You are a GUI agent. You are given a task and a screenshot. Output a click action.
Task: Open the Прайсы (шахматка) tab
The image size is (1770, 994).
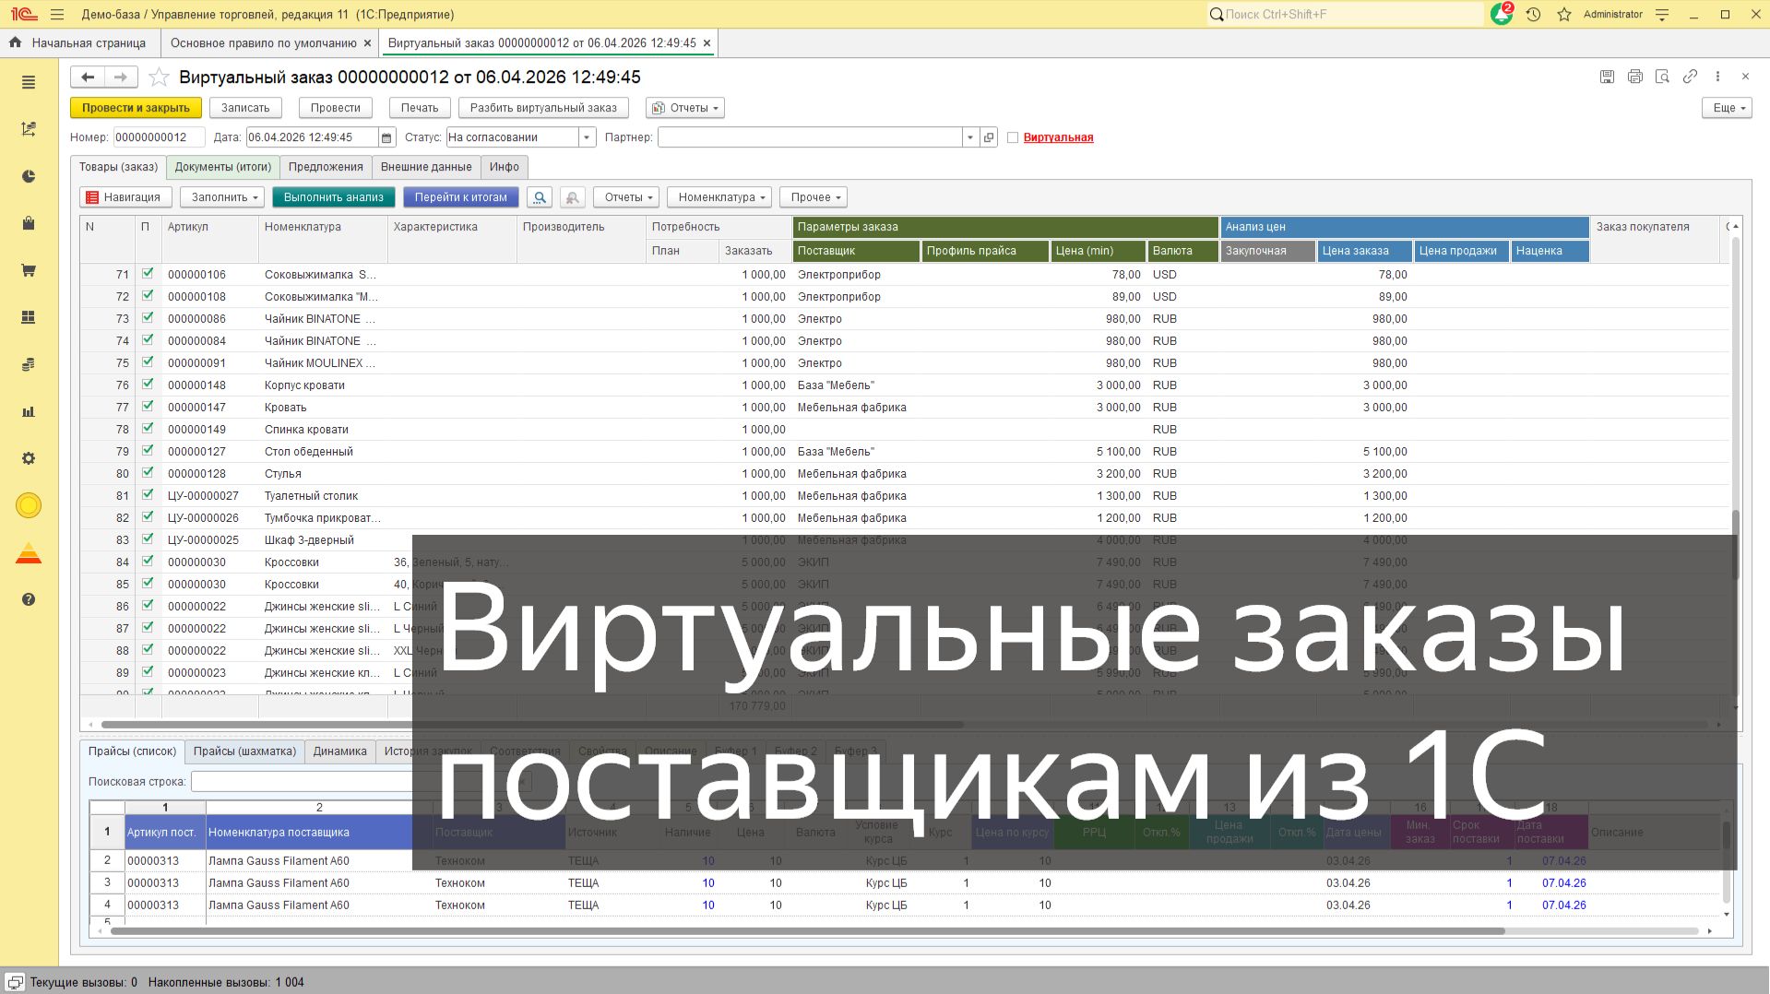click(244, 751)
